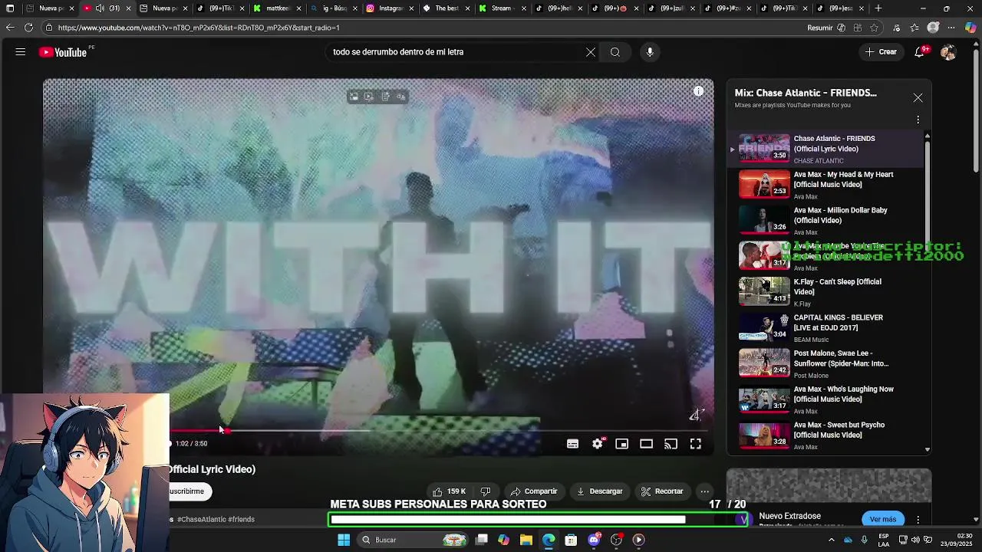Image resolution: width=982 pixels, height=552 pixels.
Task: Open the YouTube guide hamburger menu
Action: click(x=21, y=52)
